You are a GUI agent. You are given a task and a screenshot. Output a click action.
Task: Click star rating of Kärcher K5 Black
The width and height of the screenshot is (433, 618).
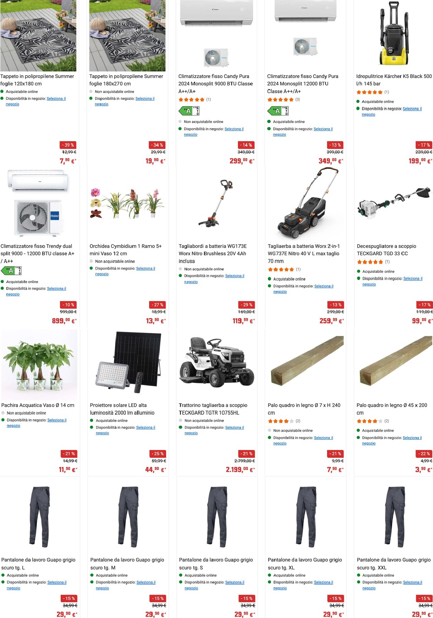(x=370, y=92)
